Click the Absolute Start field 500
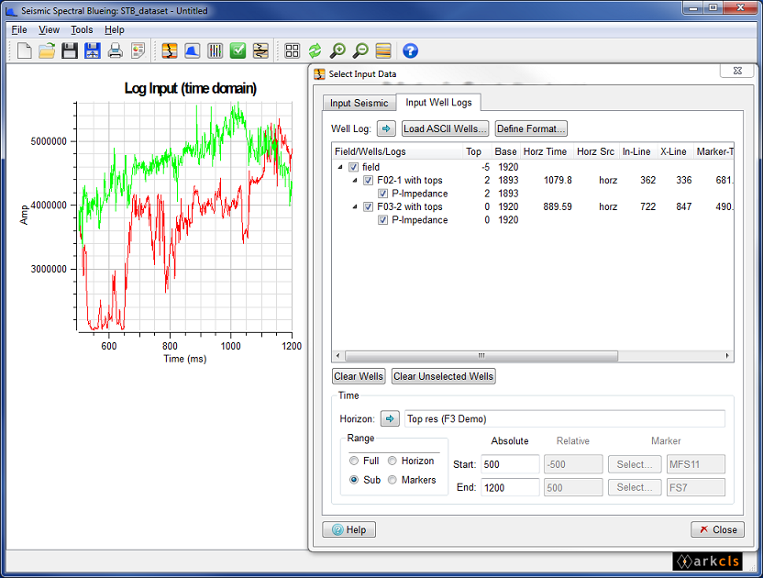 click(x=510, y=464)
